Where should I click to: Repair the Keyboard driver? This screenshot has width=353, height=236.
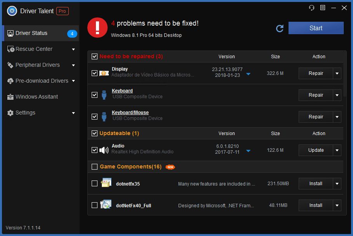(316, 95)
